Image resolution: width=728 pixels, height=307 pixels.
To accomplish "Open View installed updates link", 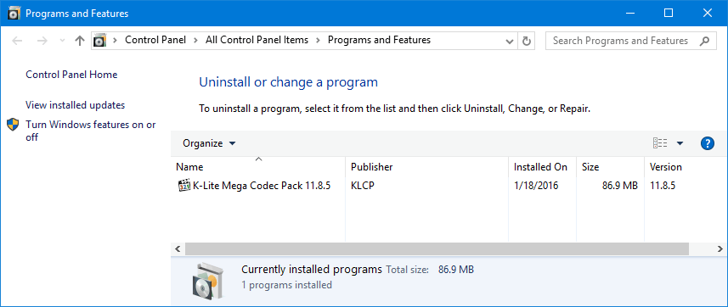I will point(76,105).
